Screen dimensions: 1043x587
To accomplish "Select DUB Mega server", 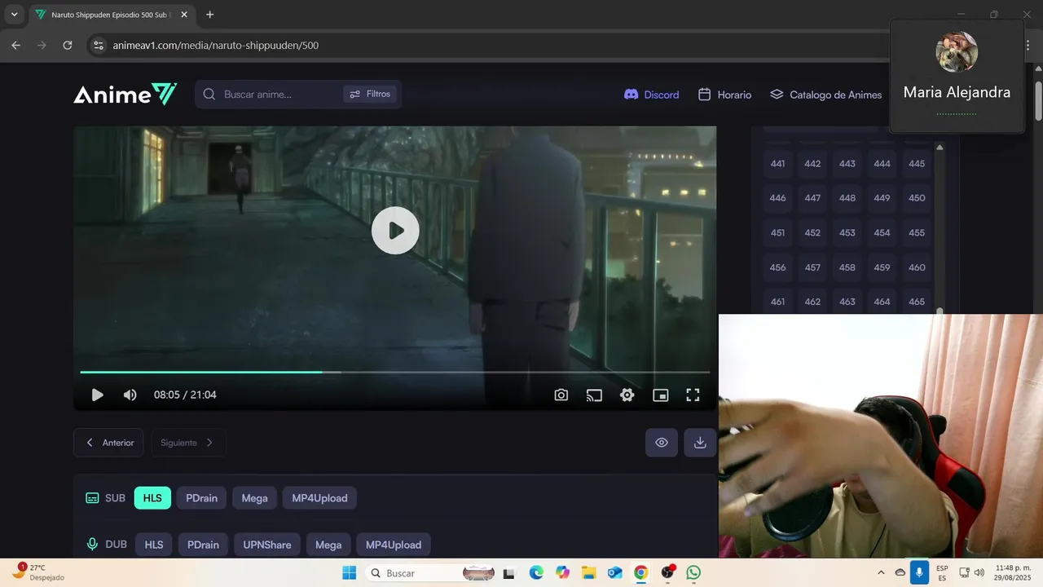I will (x=328, y=545).
